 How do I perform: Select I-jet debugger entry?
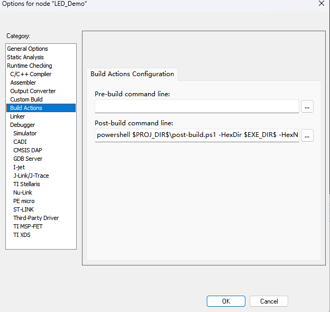tap(19, 167)
